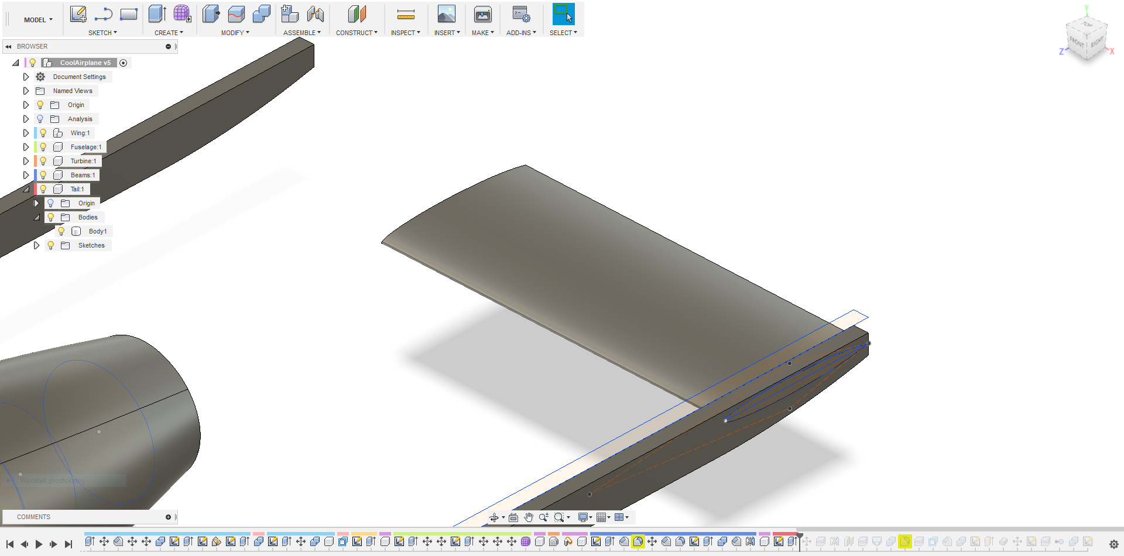Open the MODIFY menu
The height and width of the screenshot is (556, 1124).
235,33
